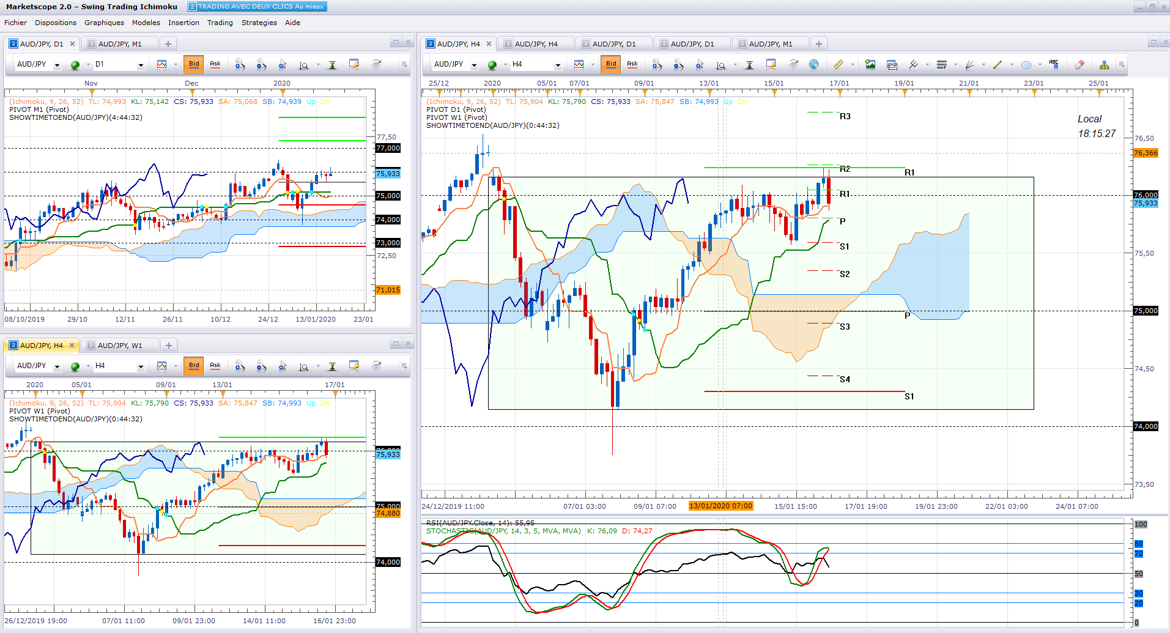
Task: Select the angled trend fan tool
Action: coord(970,64)
